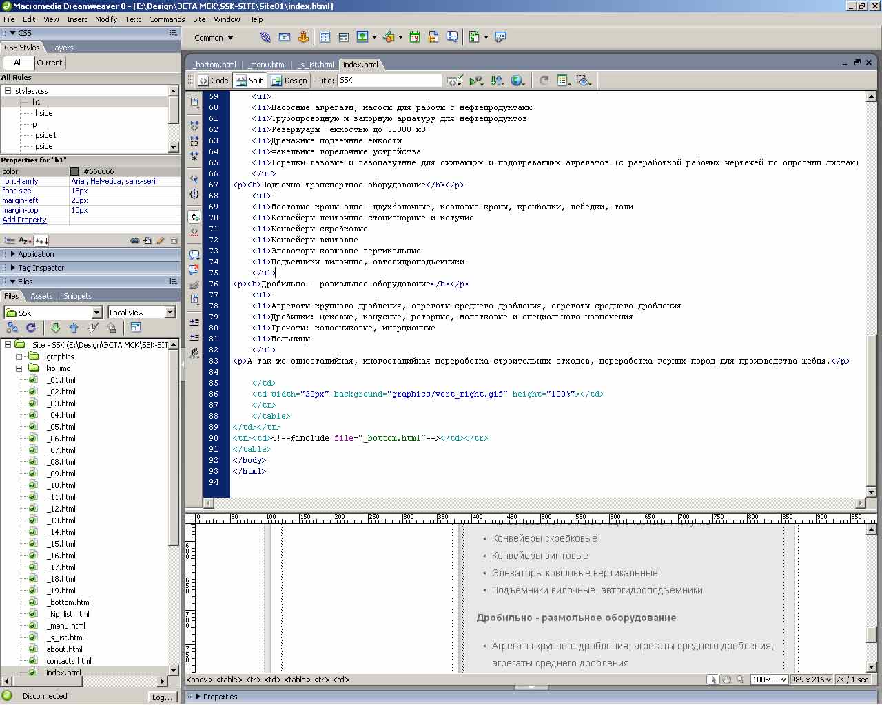Click Preview in Browser globe icon

tap(517, 81)
